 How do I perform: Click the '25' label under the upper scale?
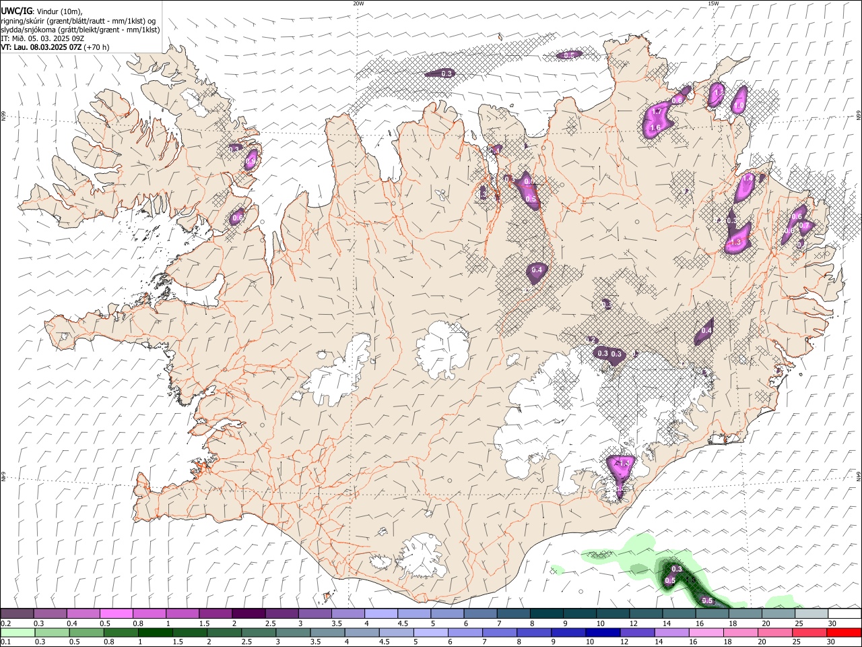tap(799, 623)
